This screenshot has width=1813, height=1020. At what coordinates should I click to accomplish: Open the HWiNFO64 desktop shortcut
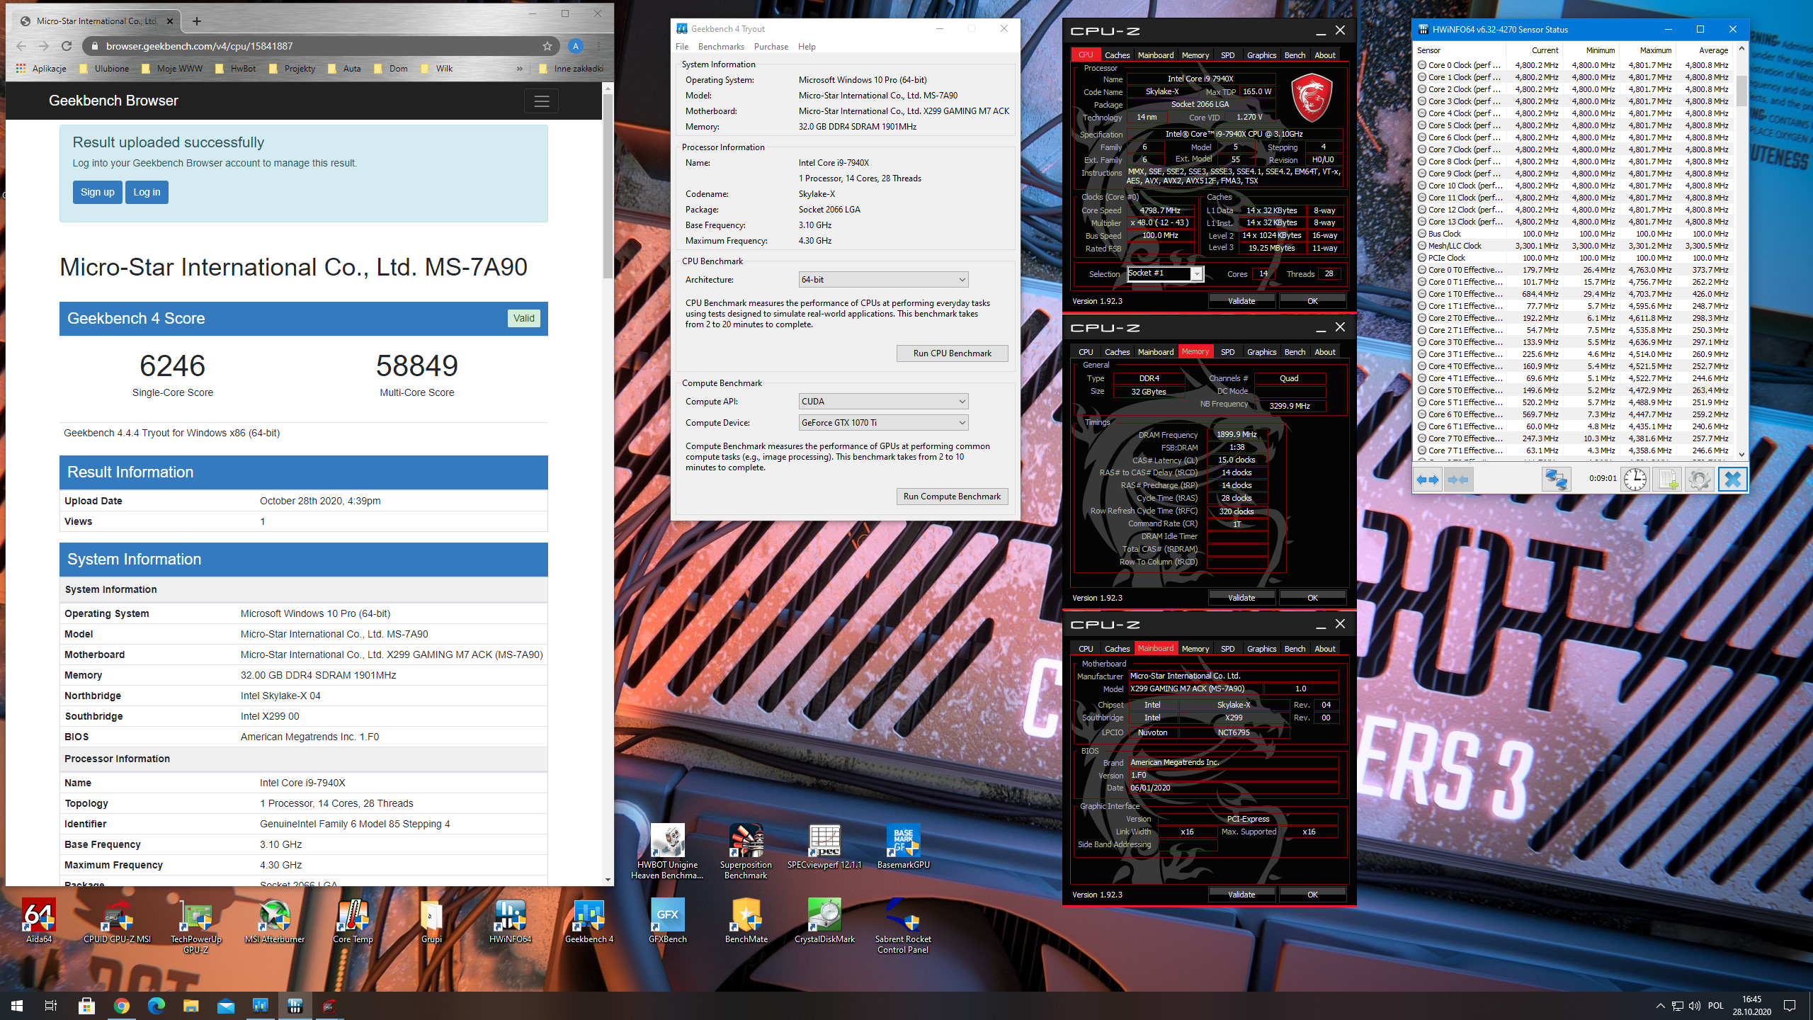coord(510,921)
